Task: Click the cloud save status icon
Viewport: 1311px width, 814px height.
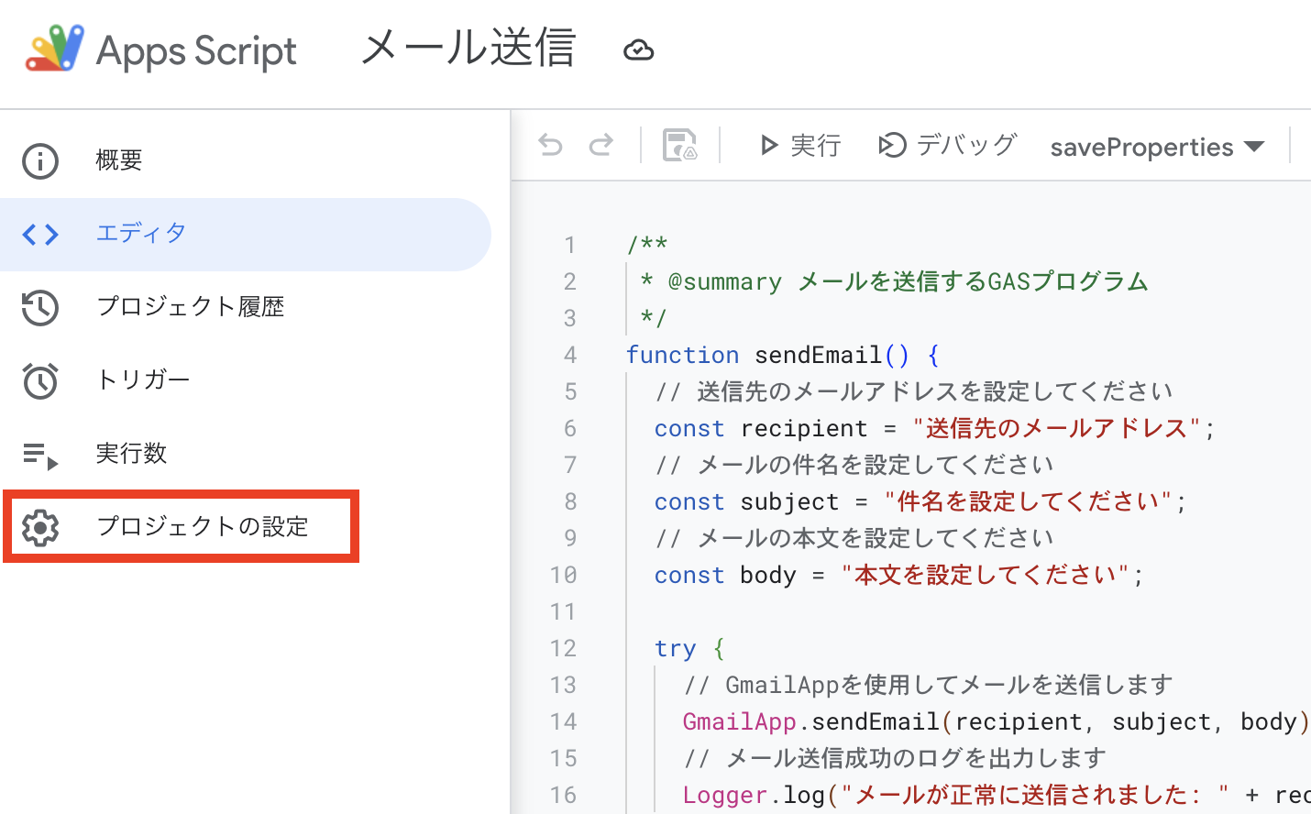Action: (x=638, y=50)
